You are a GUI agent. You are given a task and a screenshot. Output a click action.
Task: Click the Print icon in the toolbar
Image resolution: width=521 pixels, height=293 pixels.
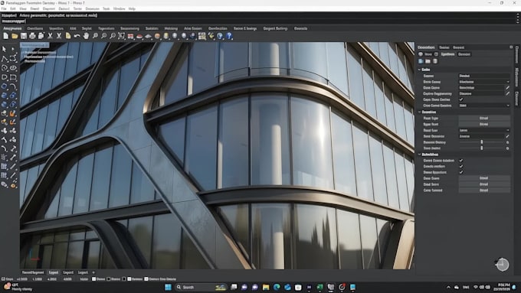point(32,36)
